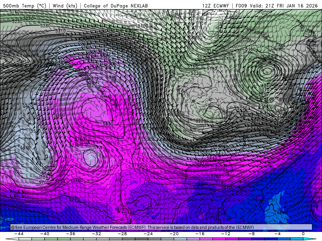Click the -44 colorbar tick label
This screenshot has height=241, width=322.
pos(19,234)
